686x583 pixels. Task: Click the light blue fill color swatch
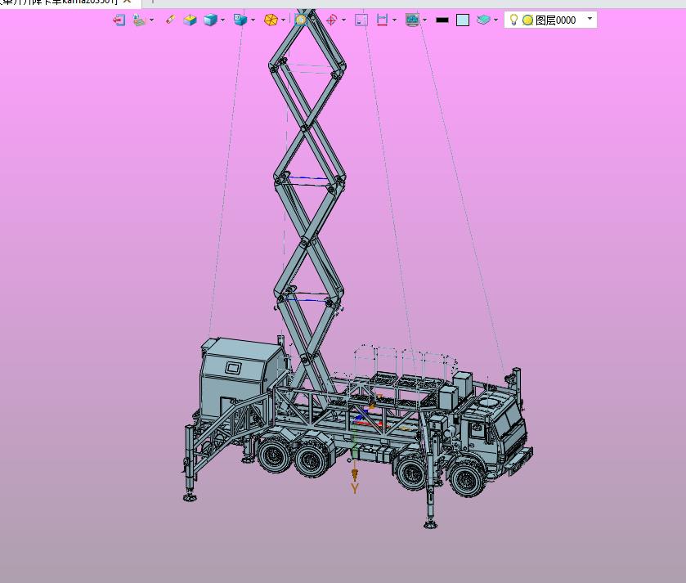click(463, 20)
